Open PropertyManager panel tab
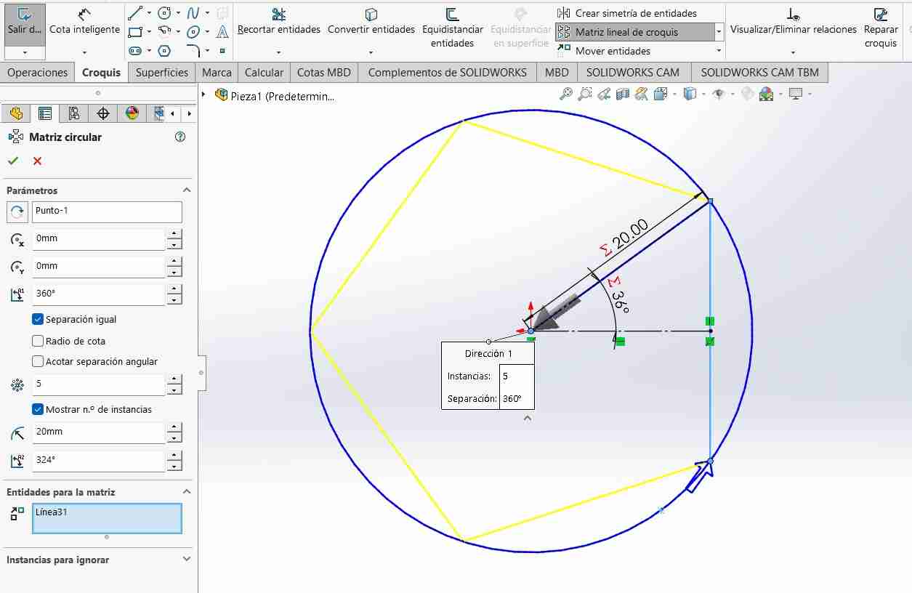 (x=45, y=113)
